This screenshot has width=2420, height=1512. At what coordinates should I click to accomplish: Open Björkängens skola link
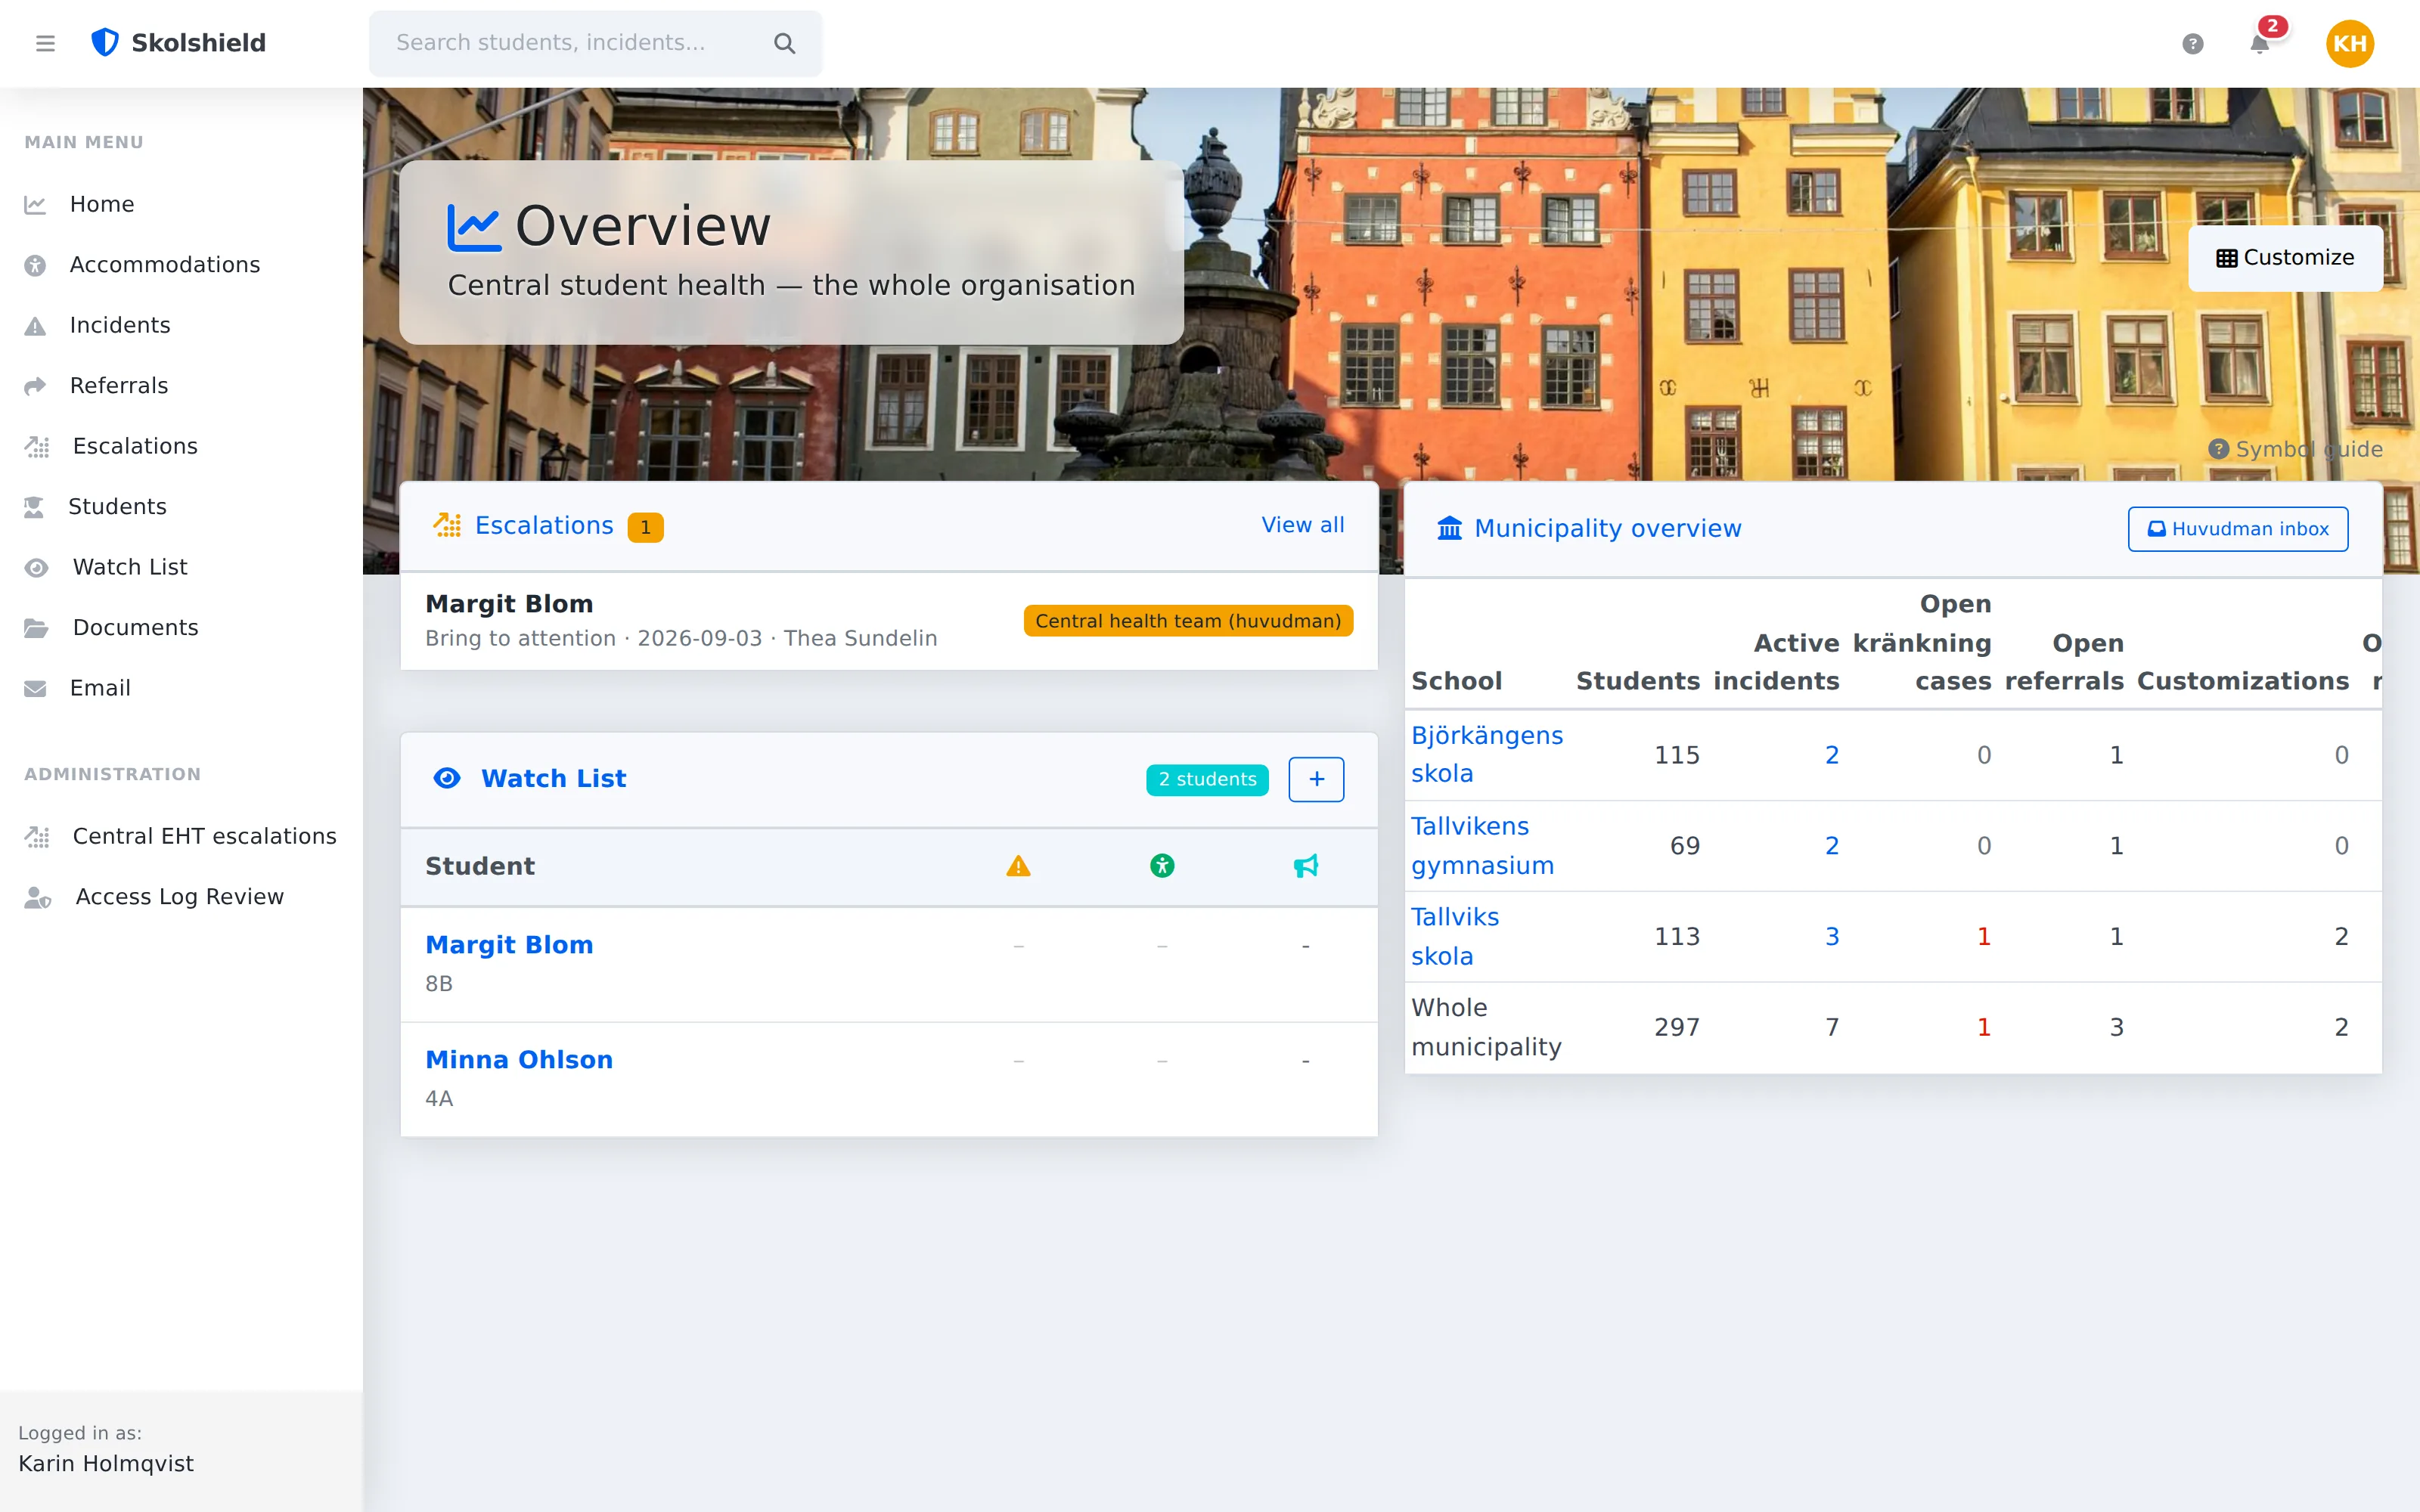(1486, 754)
